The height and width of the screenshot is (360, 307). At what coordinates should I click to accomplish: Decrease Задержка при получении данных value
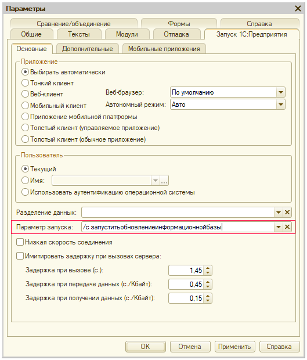click(x=208, y=301)
